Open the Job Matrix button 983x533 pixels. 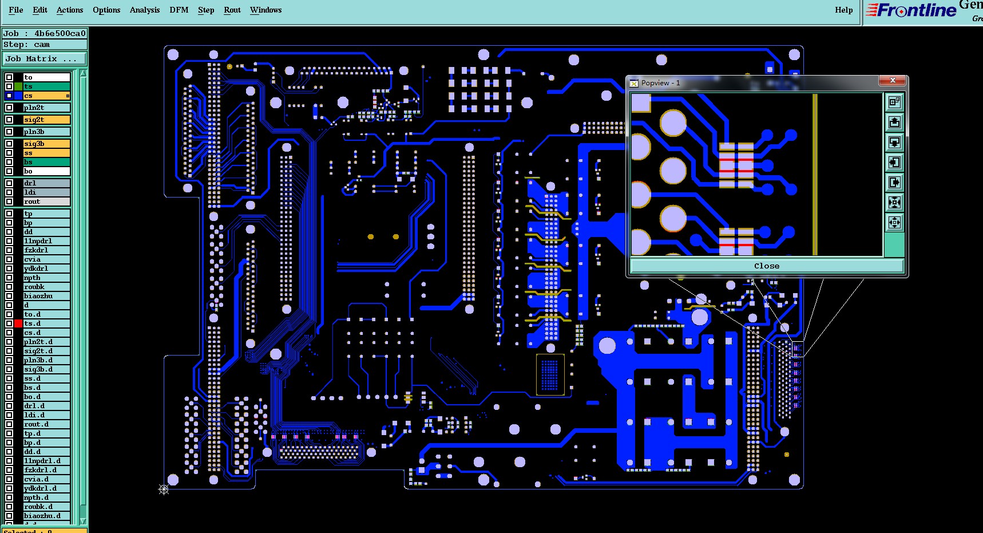click(45, 58)
